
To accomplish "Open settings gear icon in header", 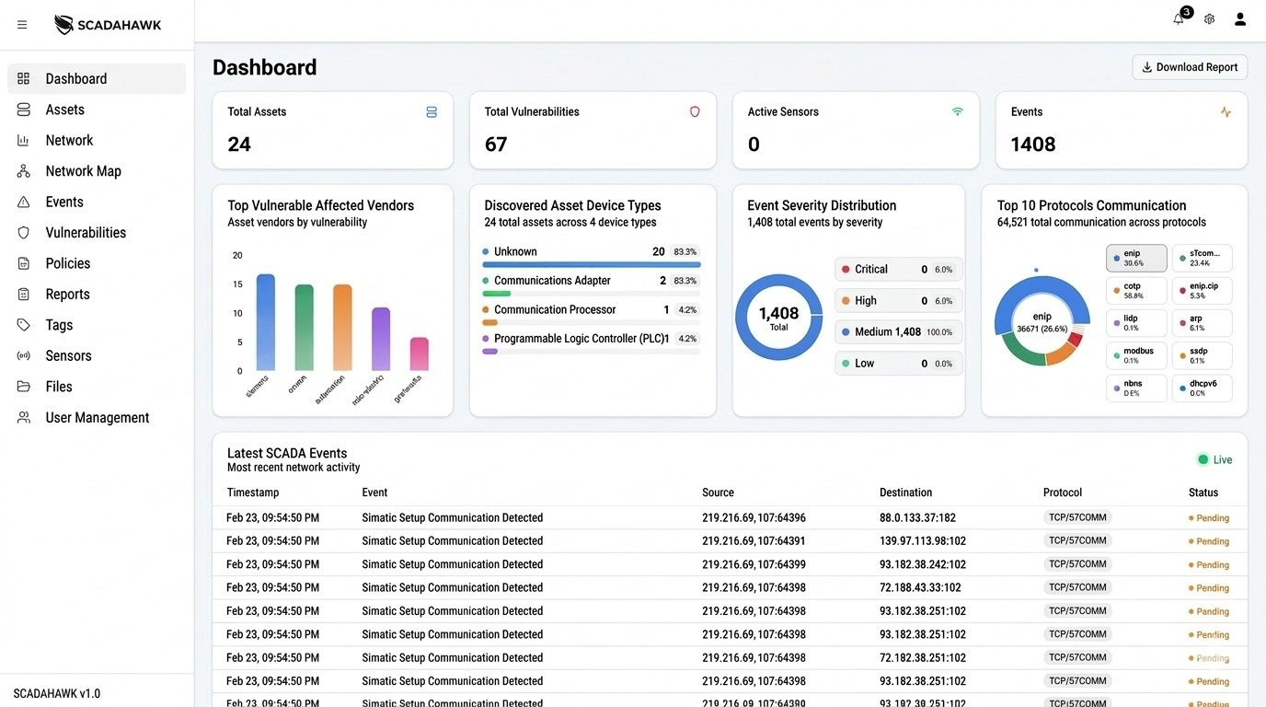I will pyautogui.click(x=1209, y=19).
